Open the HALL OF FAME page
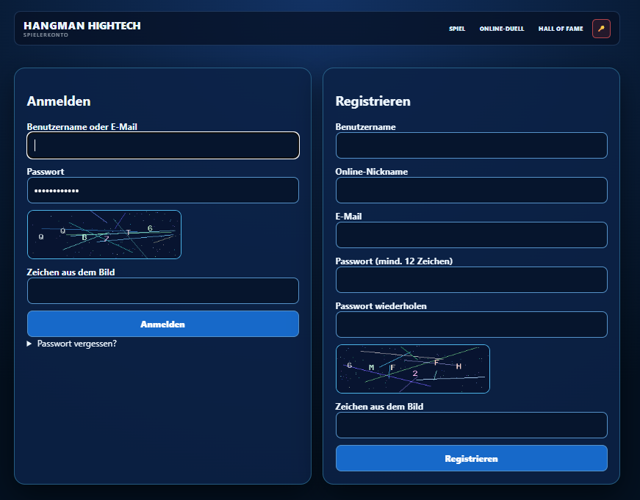 pyautogui.click(x=561, y=29)
